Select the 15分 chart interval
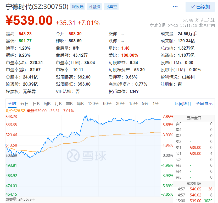 click(x=133, y=103)
